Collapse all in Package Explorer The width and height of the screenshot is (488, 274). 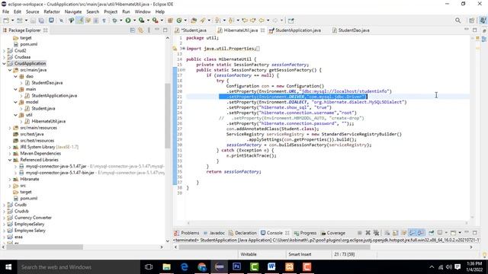coord(132,30)
